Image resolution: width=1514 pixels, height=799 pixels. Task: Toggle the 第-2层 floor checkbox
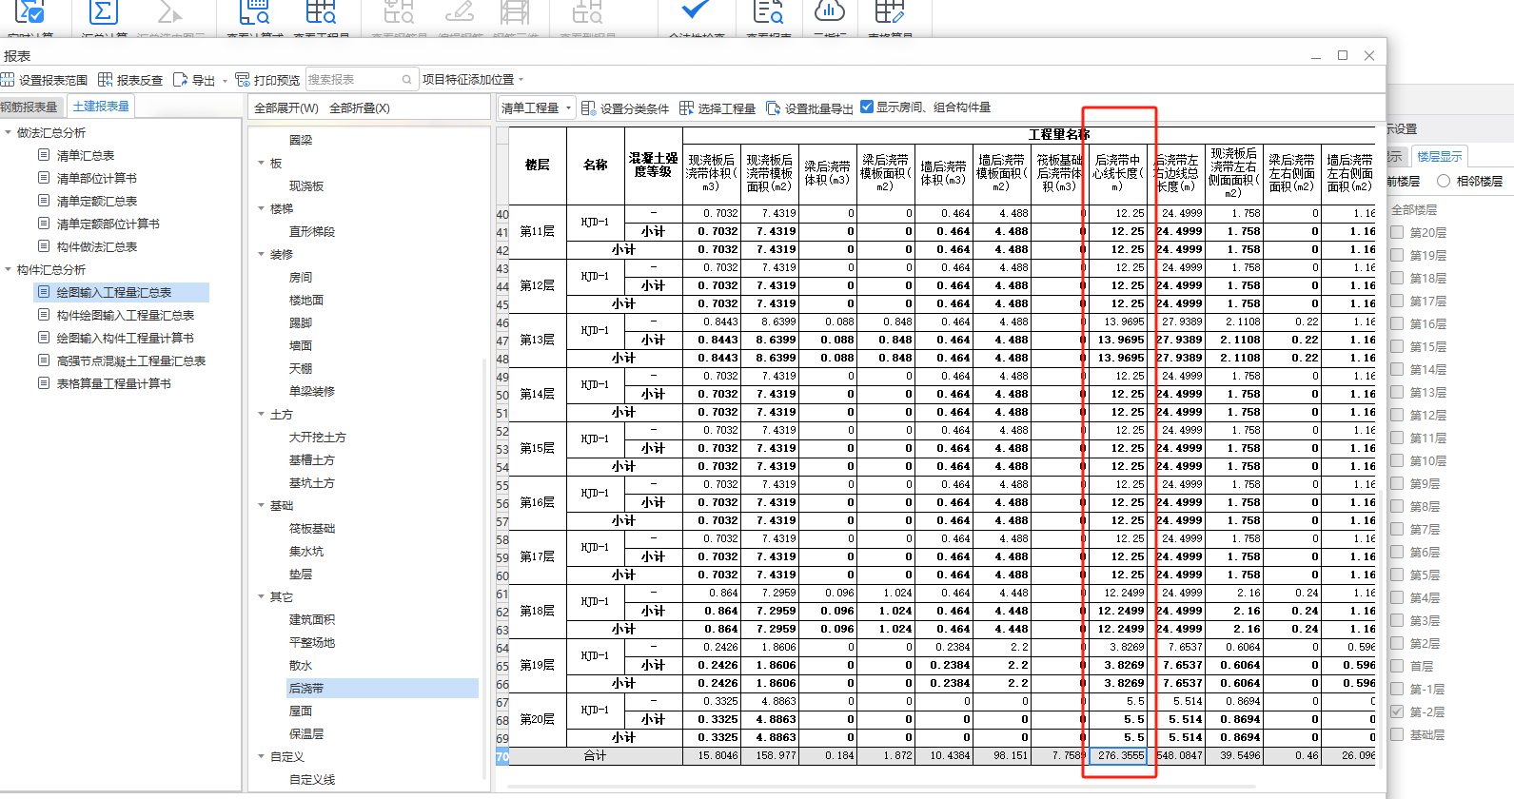click(x=1397, y=711)
